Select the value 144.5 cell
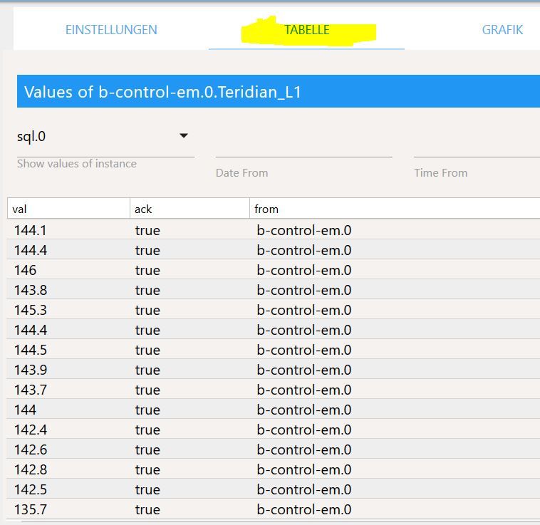The height and width of the screenshot is (525, 540). click(x=31, y=350)
